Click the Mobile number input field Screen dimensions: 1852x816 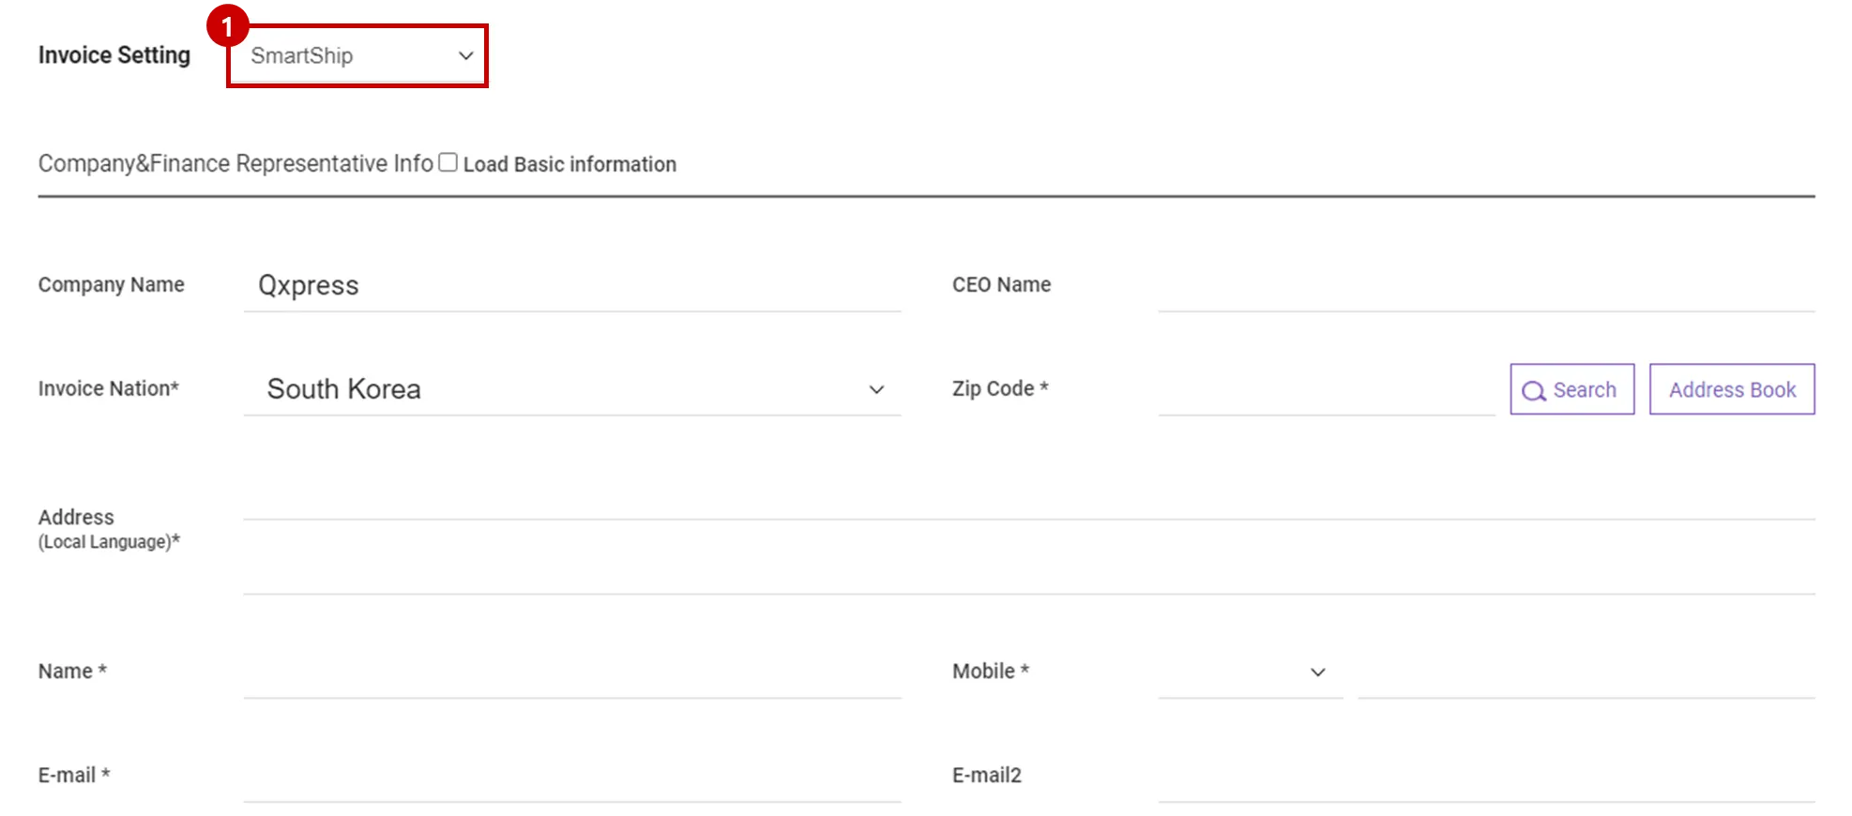pos(1586,673)
